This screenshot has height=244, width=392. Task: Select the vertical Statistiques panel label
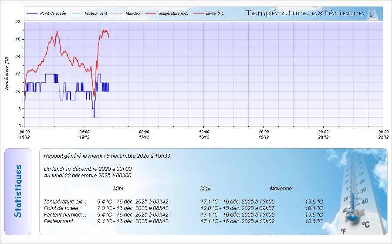tap(18, 191)
